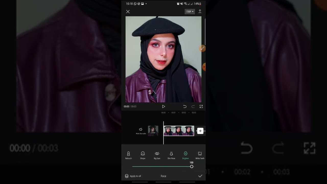Screen dimensions: 327x184
Task: Click the 00:01 timeline ruler mark
Action: click(173, 113)
